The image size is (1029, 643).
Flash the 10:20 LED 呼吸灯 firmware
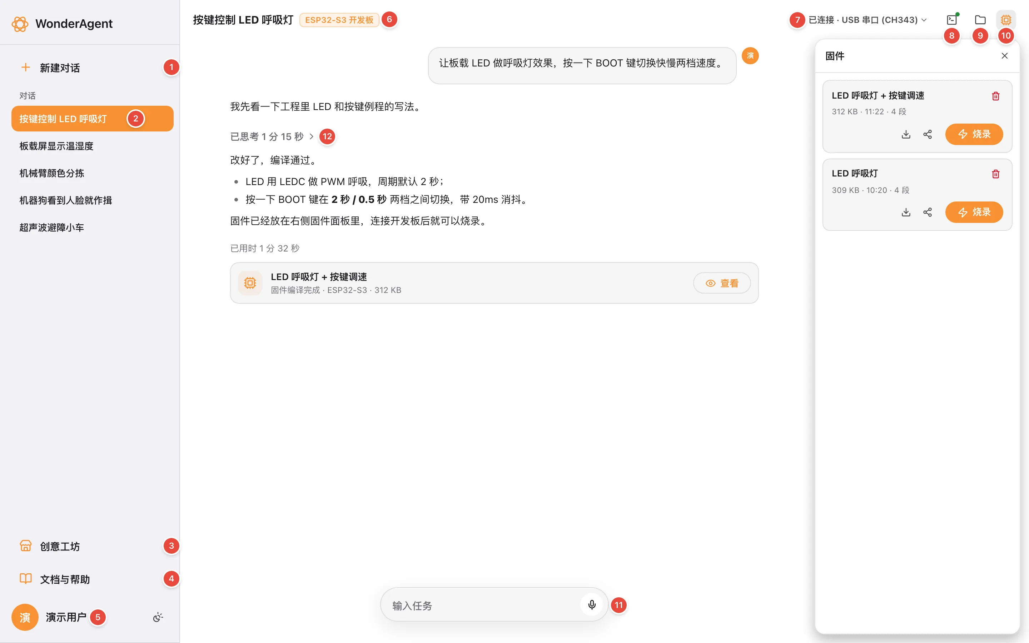tap(974, 212)
